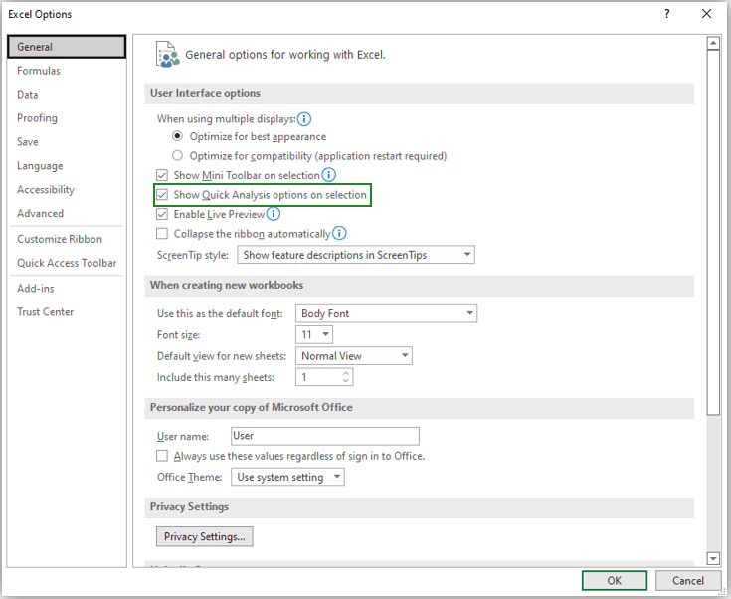Viewport: 731px width, 599px height.
Task: Click the General options header icon
Action: [x=167, y=55]
